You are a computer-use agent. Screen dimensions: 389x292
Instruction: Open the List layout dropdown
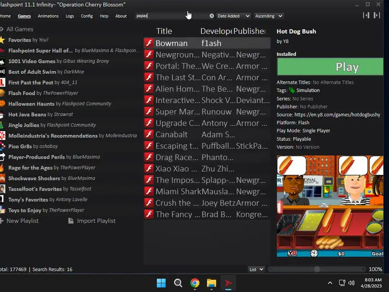click(x=256, y=270)
